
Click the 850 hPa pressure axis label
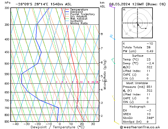click(7, 122)
